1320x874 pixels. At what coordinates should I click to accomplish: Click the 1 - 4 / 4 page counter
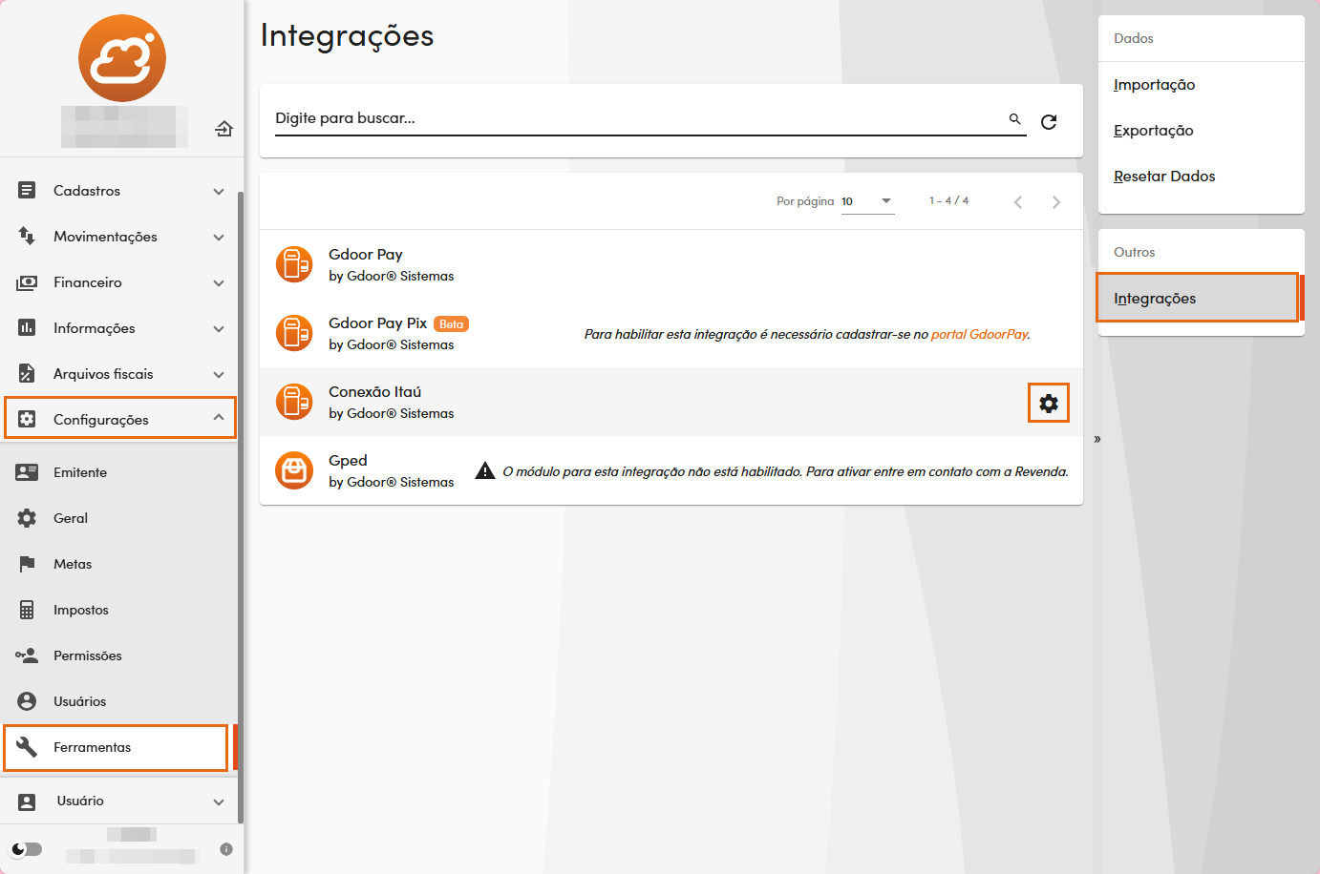[x=948, y=201]
